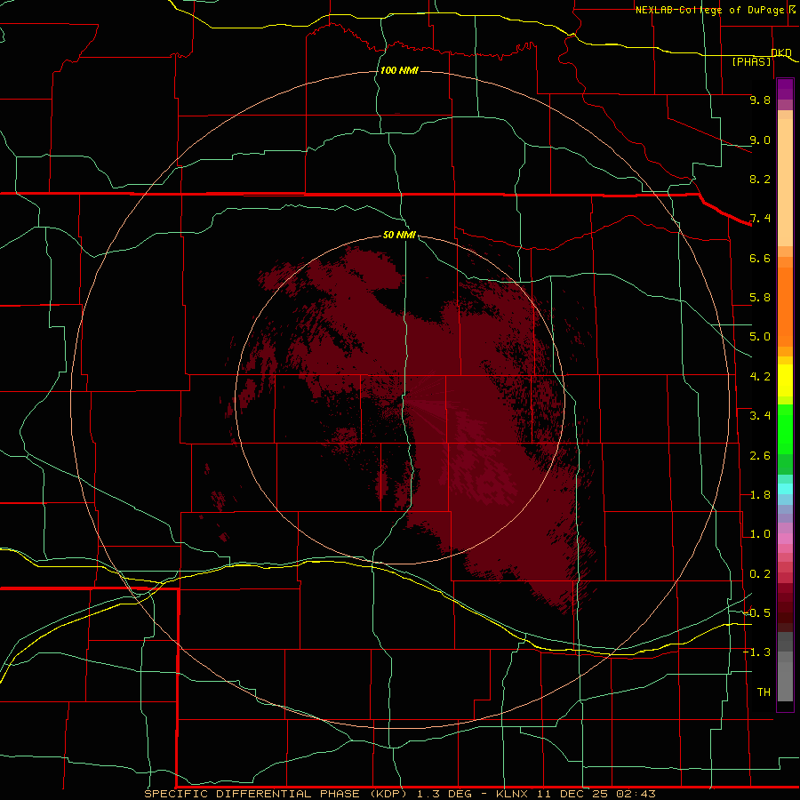The width and height of the screenshot is (800, 800).
Task: Click the cyan segment of the color bar
Action: click(785, 489)
